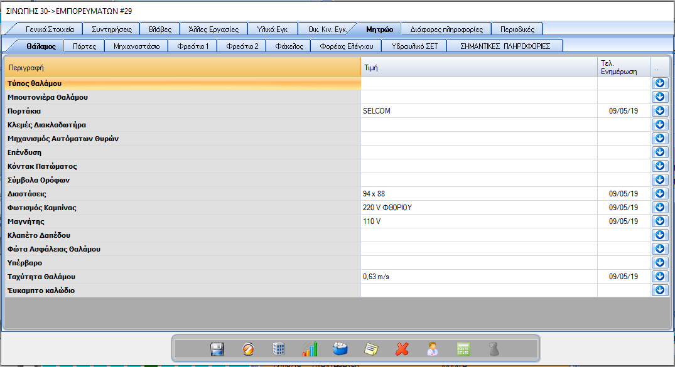675x367 pixels.
Task: Open the yellow notes icon
Action: (x=371, y=349)
